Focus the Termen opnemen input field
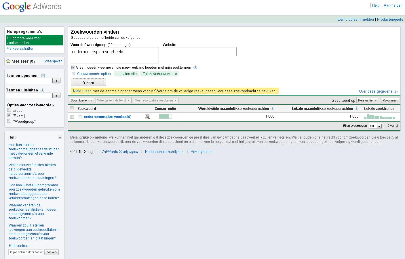Screen dimensions: 405x259 click(28, 81)
